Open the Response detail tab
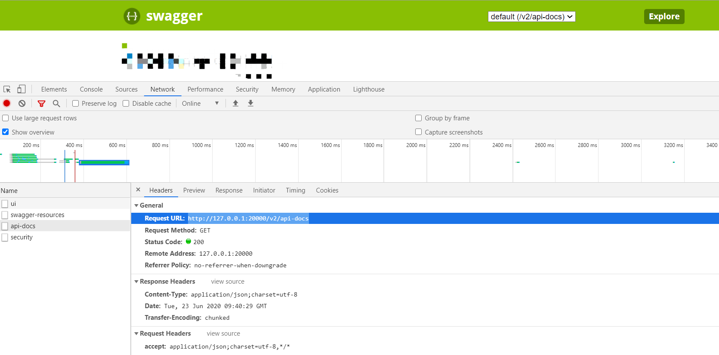Viewport: 719px width, 355px height. pos(229,190)
